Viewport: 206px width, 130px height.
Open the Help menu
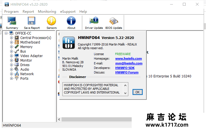(x=83, y=12)
